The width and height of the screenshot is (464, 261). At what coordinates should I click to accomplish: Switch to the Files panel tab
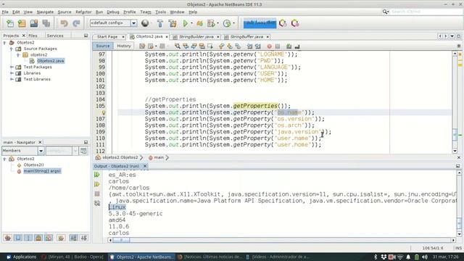click(33, 36)
